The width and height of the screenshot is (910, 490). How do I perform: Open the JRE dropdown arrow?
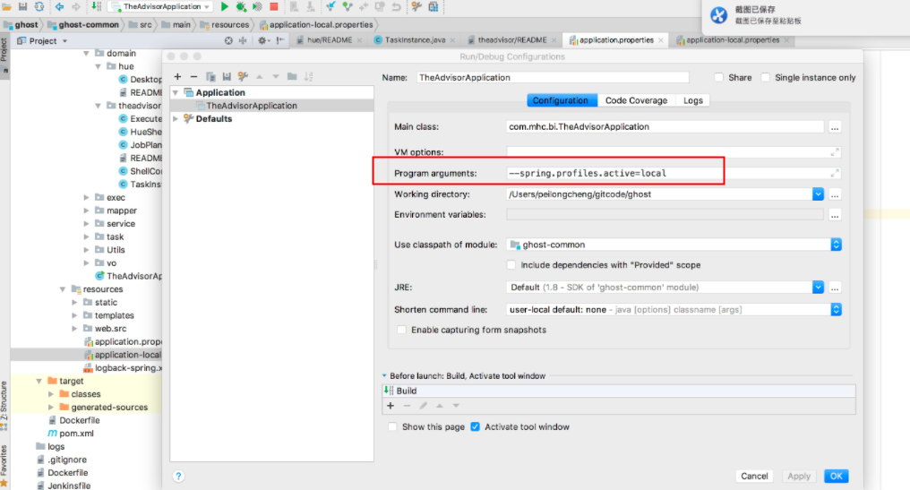818,288
